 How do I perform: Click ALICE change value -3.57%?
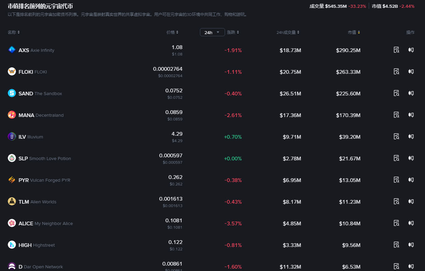(x=233, y=223)
